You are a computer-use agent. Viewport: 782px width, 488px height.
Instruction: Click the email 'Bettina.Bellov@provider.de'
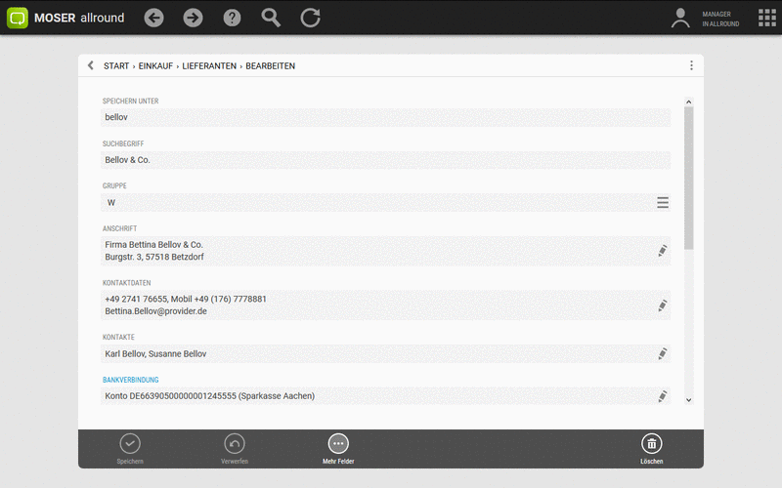tap(155, 311)
